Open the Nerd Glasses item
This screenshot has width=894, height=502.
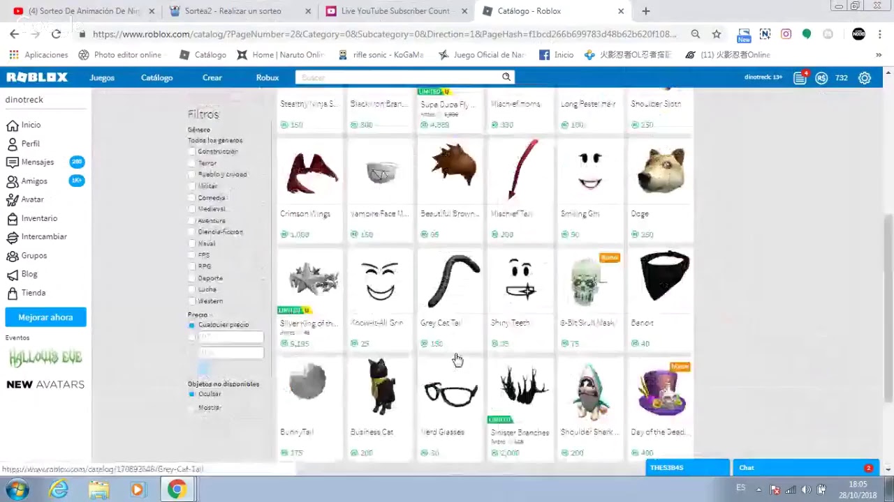(x=450, y=409)
